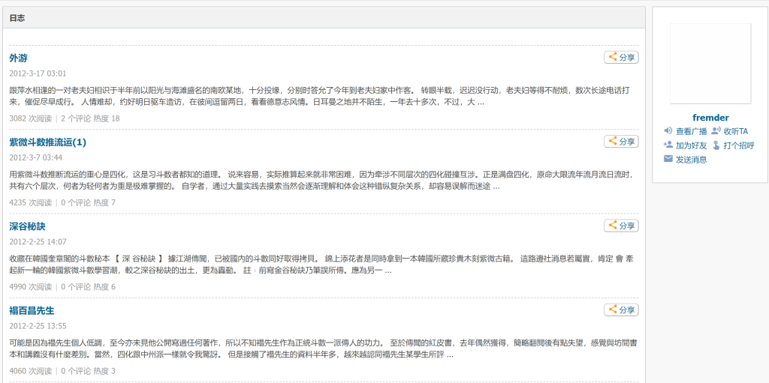Open the 外游 blog post title
769x383 pixels.
click(x=19, y=58)
